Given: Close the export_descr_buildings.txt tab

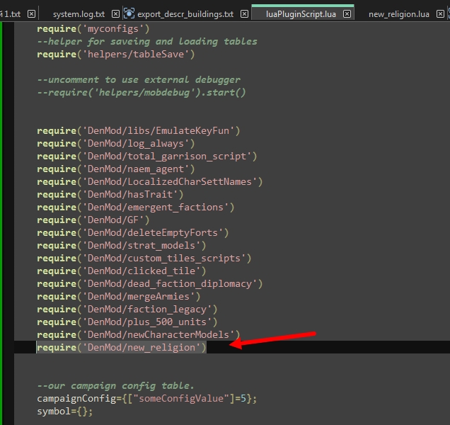Looking at the screenshot, I should [x=244, y=13].
